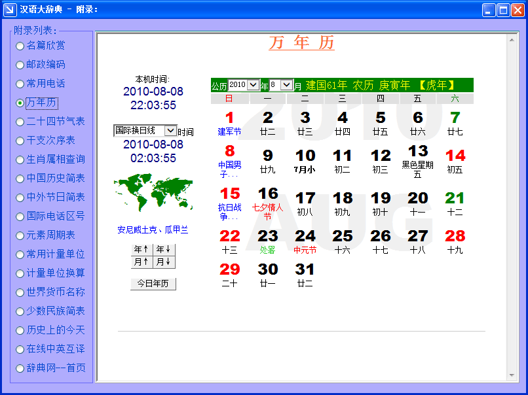The height and width of the screenshot is (395, 528).
Task: Select August 14 初五 date
Action: point(455,162)
